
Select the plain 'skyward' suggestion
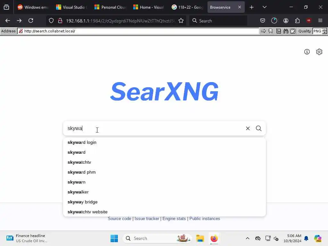(164, 152)
